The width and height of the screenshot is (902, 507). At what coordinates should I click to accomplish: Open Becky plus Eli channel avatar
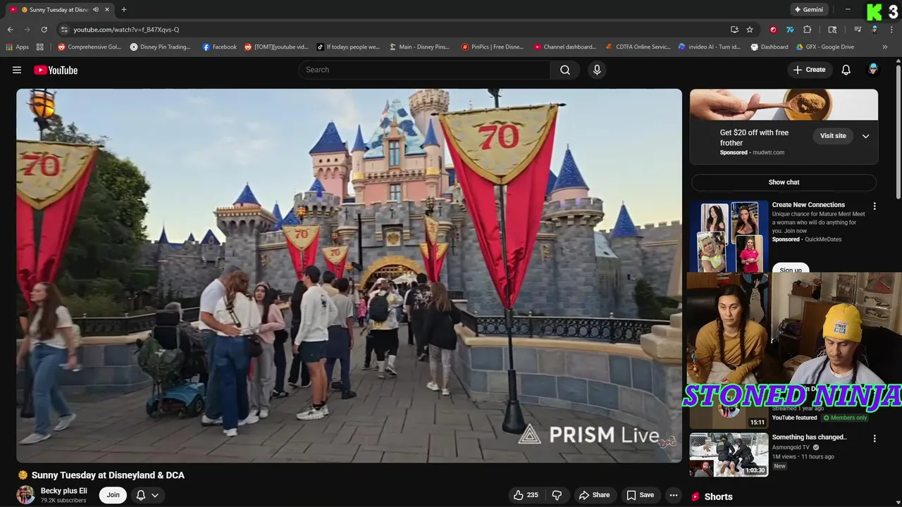click(x=25, y=494)
